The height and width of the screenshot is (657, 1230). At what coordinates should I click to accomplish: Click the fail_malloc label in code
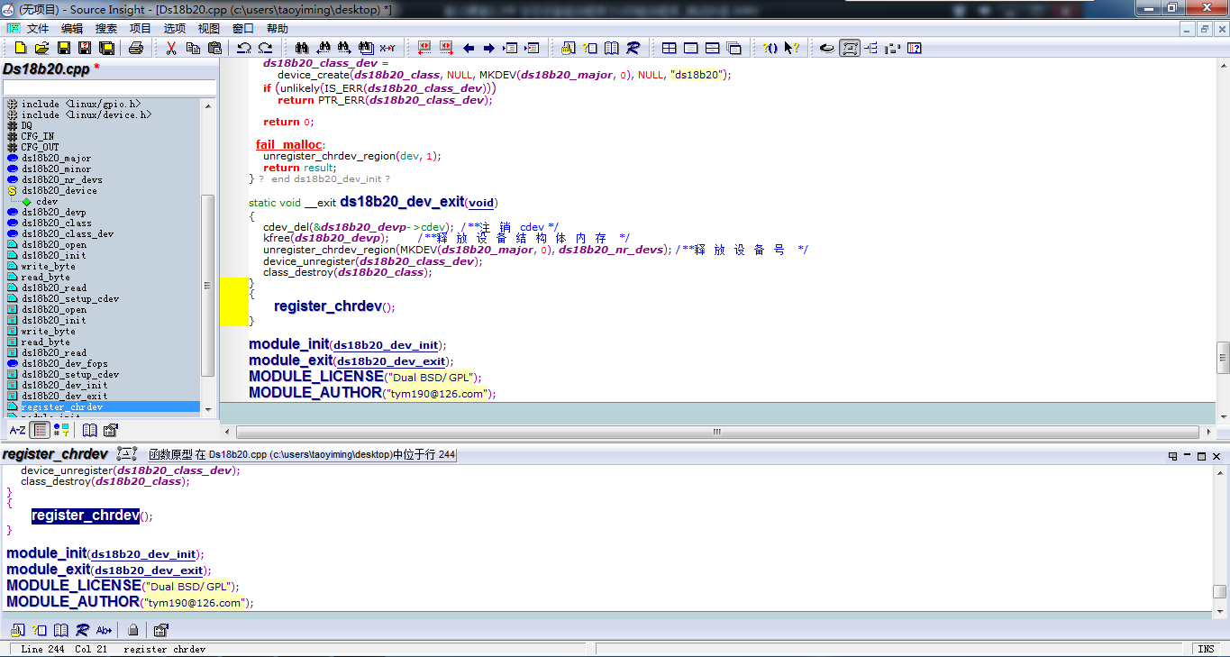tap(288, 144)
